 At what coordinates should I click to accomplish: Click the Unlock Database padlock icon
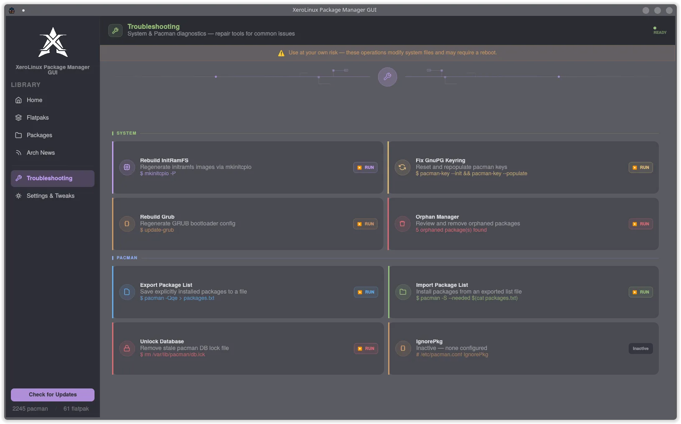click(x=127, y=348)
